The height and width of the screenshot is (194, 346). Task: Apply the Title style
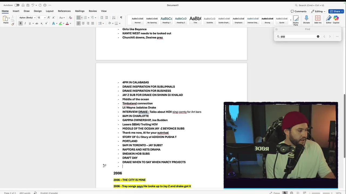tap(195, 20)
